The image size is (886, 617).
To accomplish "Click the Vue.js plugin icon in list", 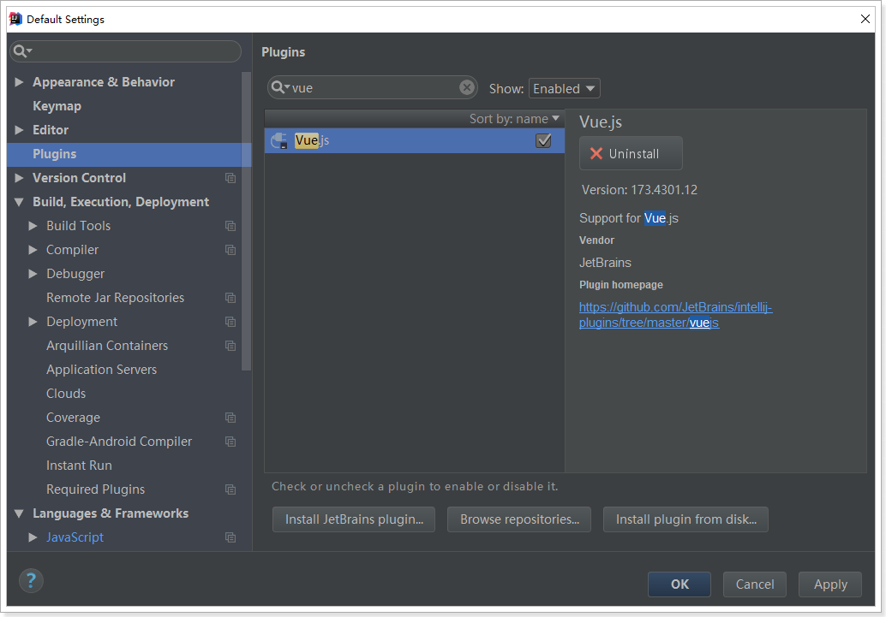I will click(x=279, y=141).
